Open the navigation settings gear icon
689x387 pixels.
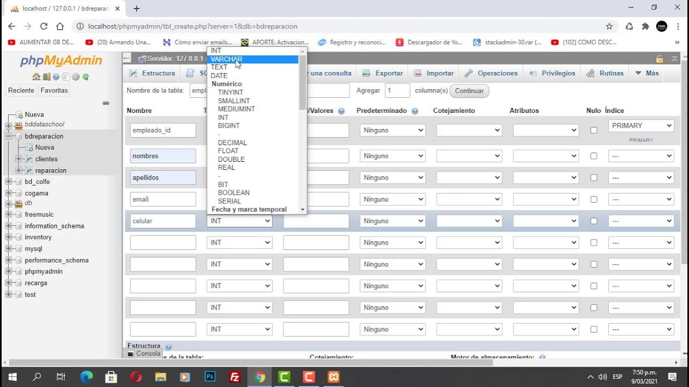tap(76, 77)
